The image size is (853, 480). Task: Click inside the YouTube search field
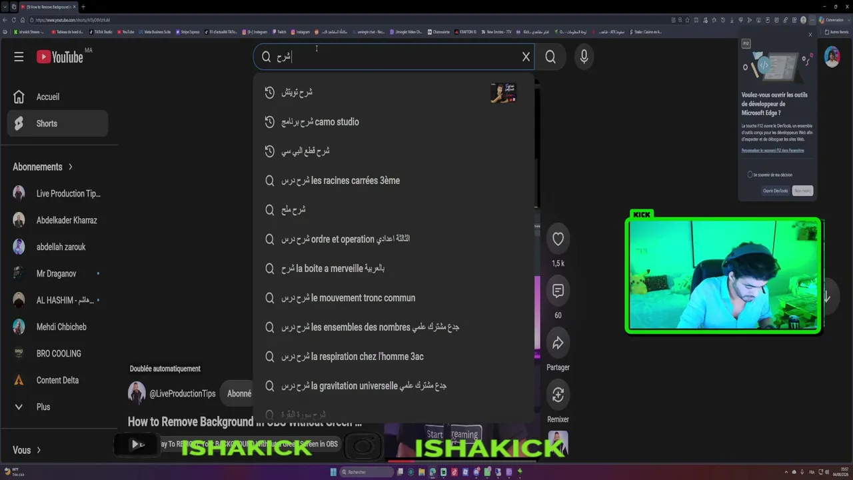(x=393, y=57)
